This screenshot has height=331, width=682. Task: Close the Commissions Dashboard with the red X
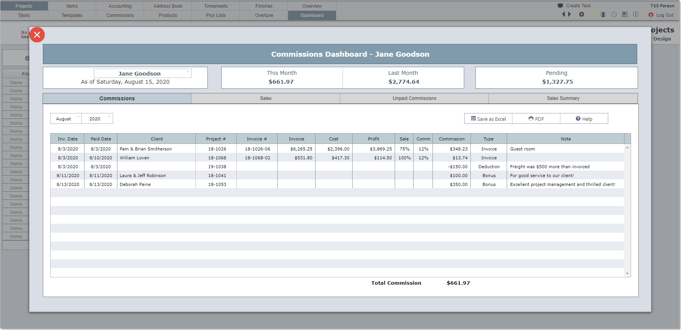(x=37, y=35)
